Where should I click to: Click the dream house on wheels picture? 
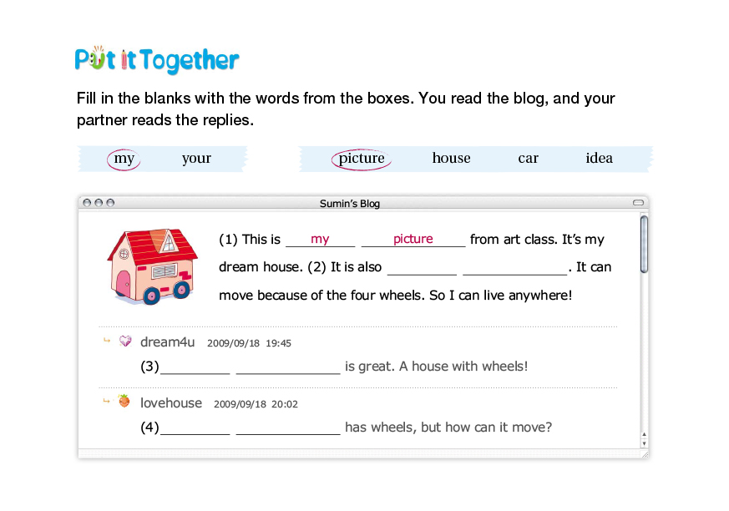pos(152,266)
